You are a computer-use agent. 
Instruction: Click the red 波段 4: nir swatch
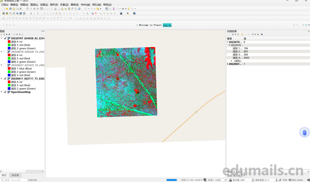[9, 42]
